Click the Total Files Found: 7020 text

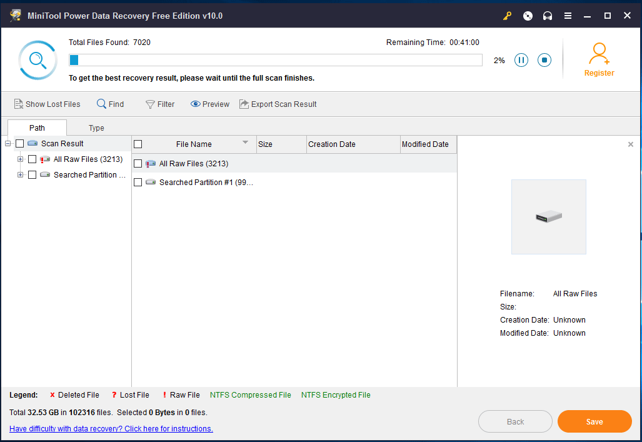109,42
